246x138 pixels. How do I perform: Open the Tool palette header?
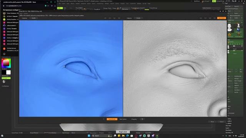pos(226,3)
